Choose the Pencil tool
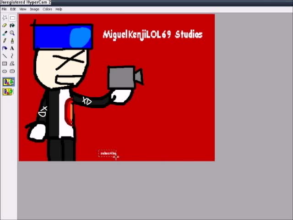293x220 pixels. tap(5, 41)
